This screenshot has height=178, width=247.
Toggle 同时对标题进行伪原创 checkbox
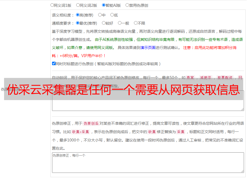[x=54, y=64]
